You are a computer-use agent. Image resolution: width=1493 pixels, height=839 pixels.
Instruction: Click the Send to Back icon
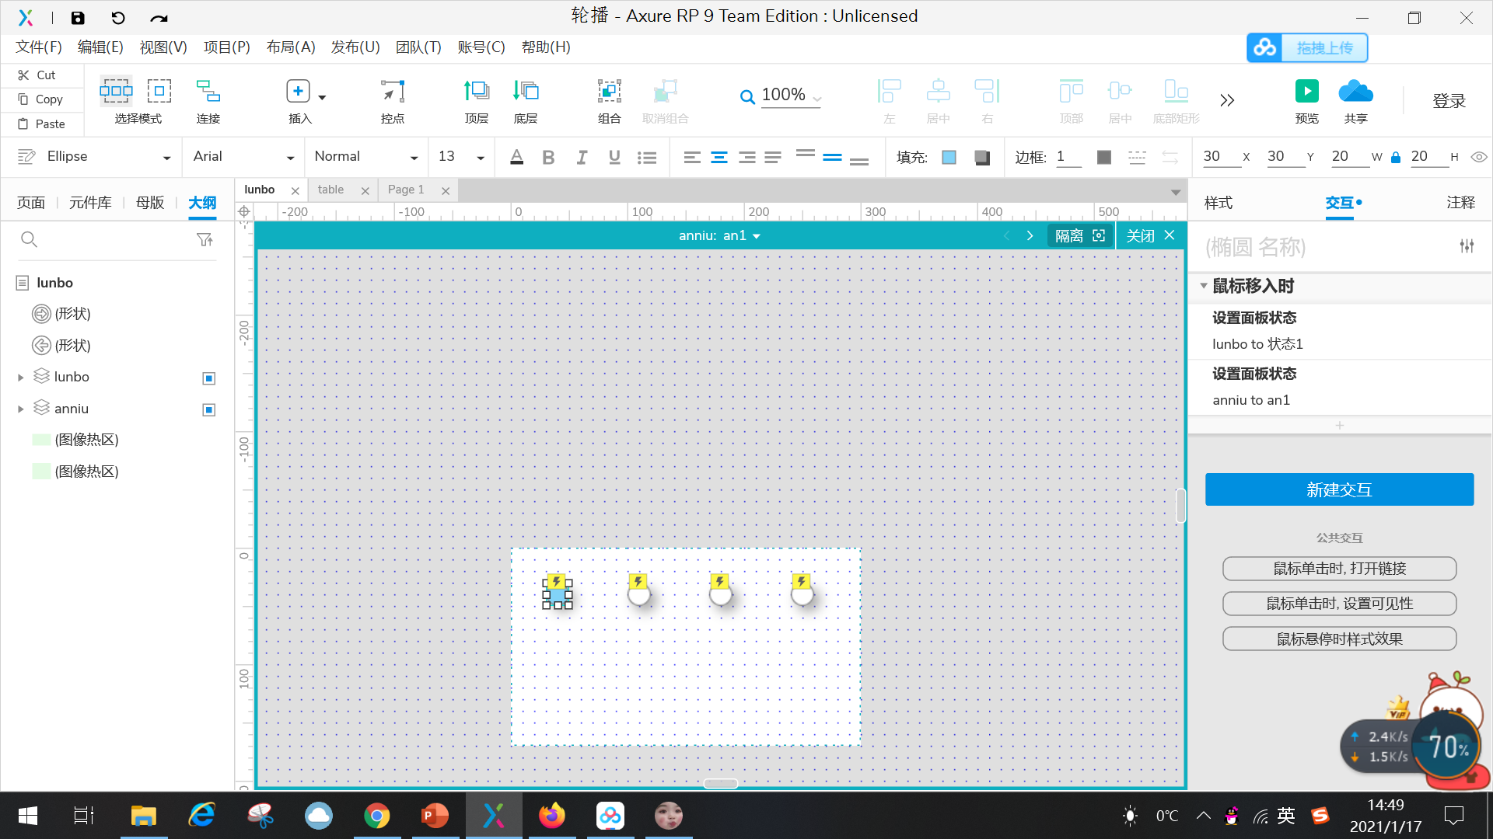coord(526,92)
